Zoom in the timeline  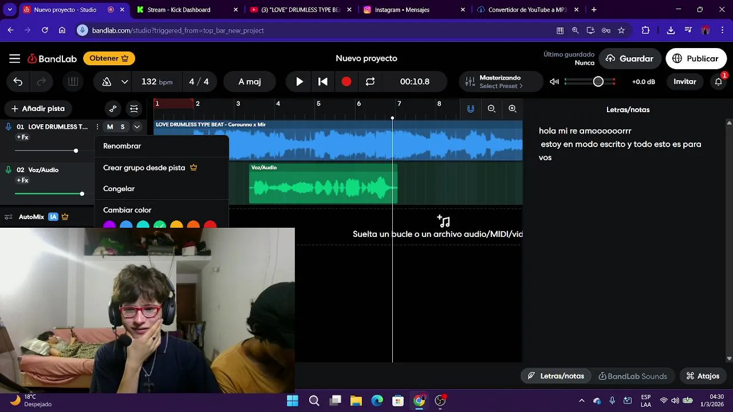[x=513, y=109]
